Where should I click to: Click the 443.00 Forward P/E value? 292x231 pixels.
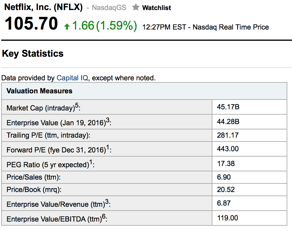pyautogui.click(x=228, y=149)
